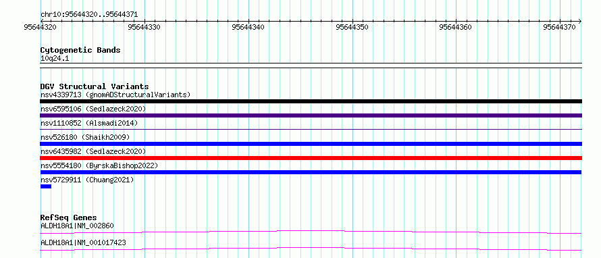Open the ALDH18A1|NM_001017423 gene label

click(x=83, y=242)
